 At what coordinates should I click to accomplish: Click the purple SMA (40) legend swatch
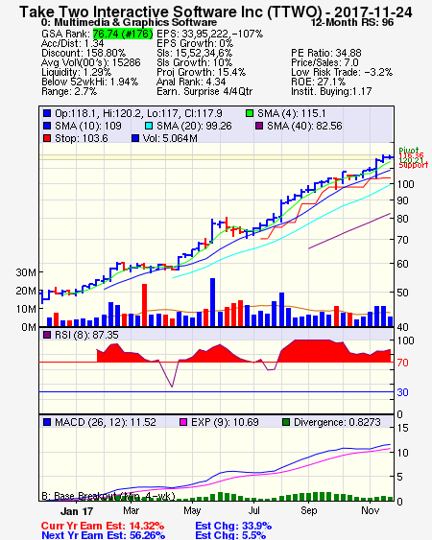[259, 126]
